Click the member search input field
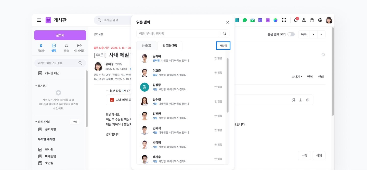Viewport: 367px width, 170px height. coord(178,33)
